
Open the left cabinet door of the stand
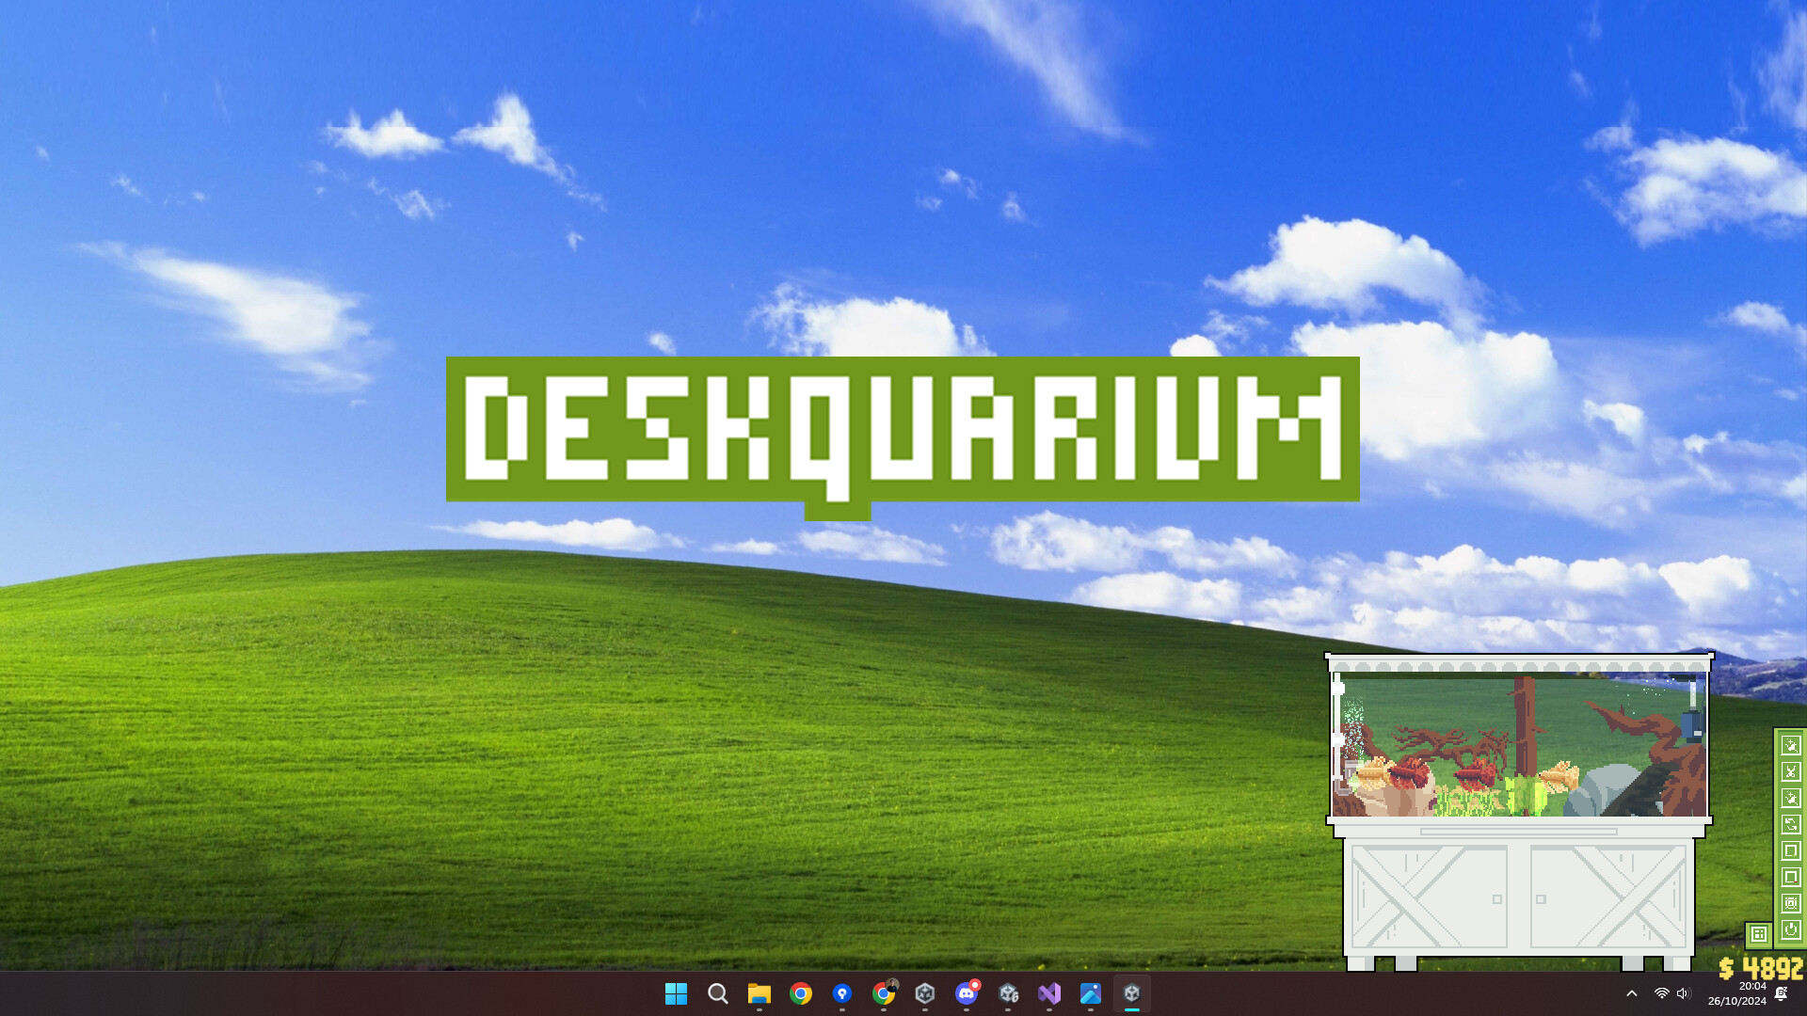pyautogui.click(x=1428, y=897)
